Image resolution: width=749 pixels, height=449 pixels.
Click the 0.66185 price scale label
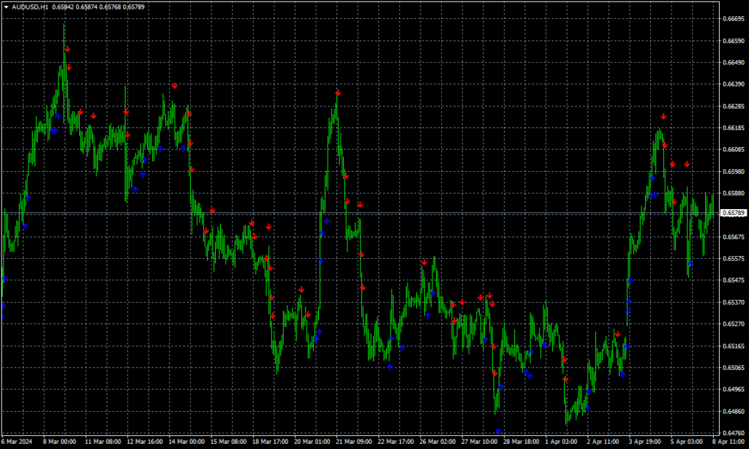click(733, 128)
